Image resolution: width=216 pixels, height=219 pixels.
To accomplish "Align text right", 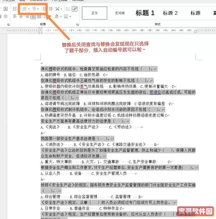I will pos(27,16).
